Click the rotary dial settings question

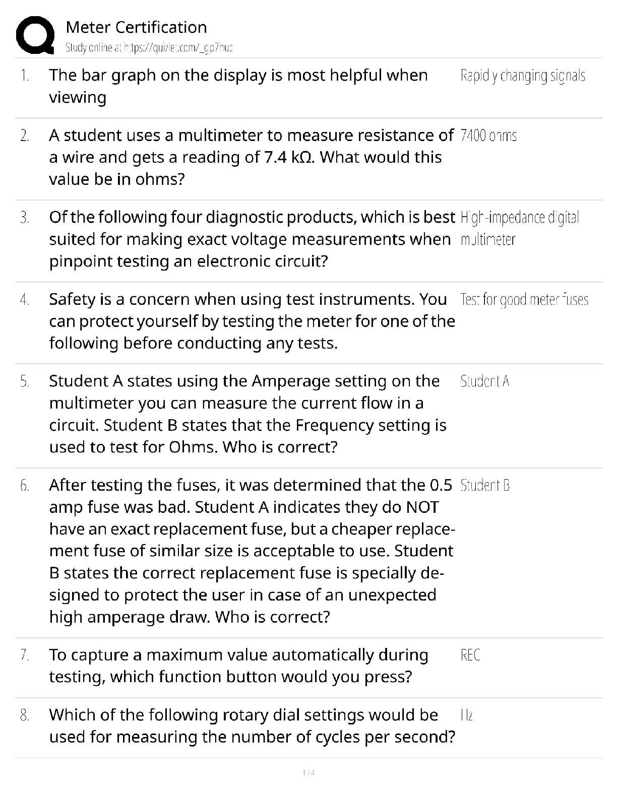pyautogui.click(x=252, y=726)
